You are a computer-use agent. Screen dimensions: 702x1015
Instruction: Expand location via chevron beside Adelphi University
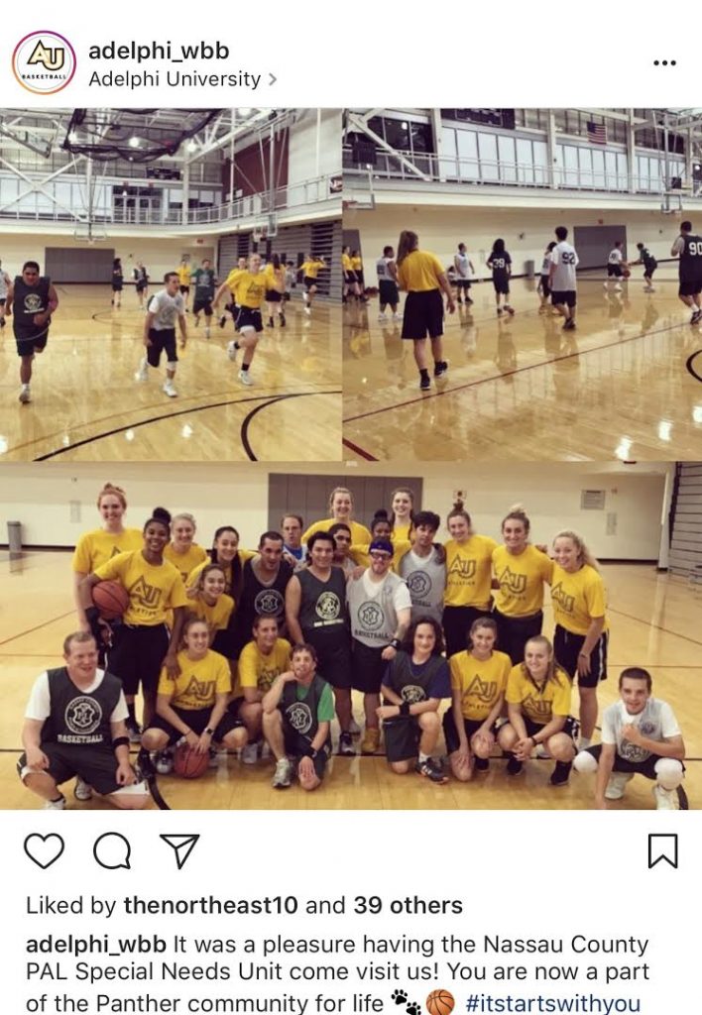click(x=273, y=79)
